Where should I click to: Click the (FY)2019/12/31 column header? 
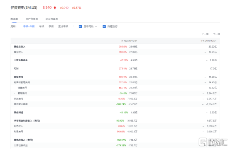tap(208, 41)
